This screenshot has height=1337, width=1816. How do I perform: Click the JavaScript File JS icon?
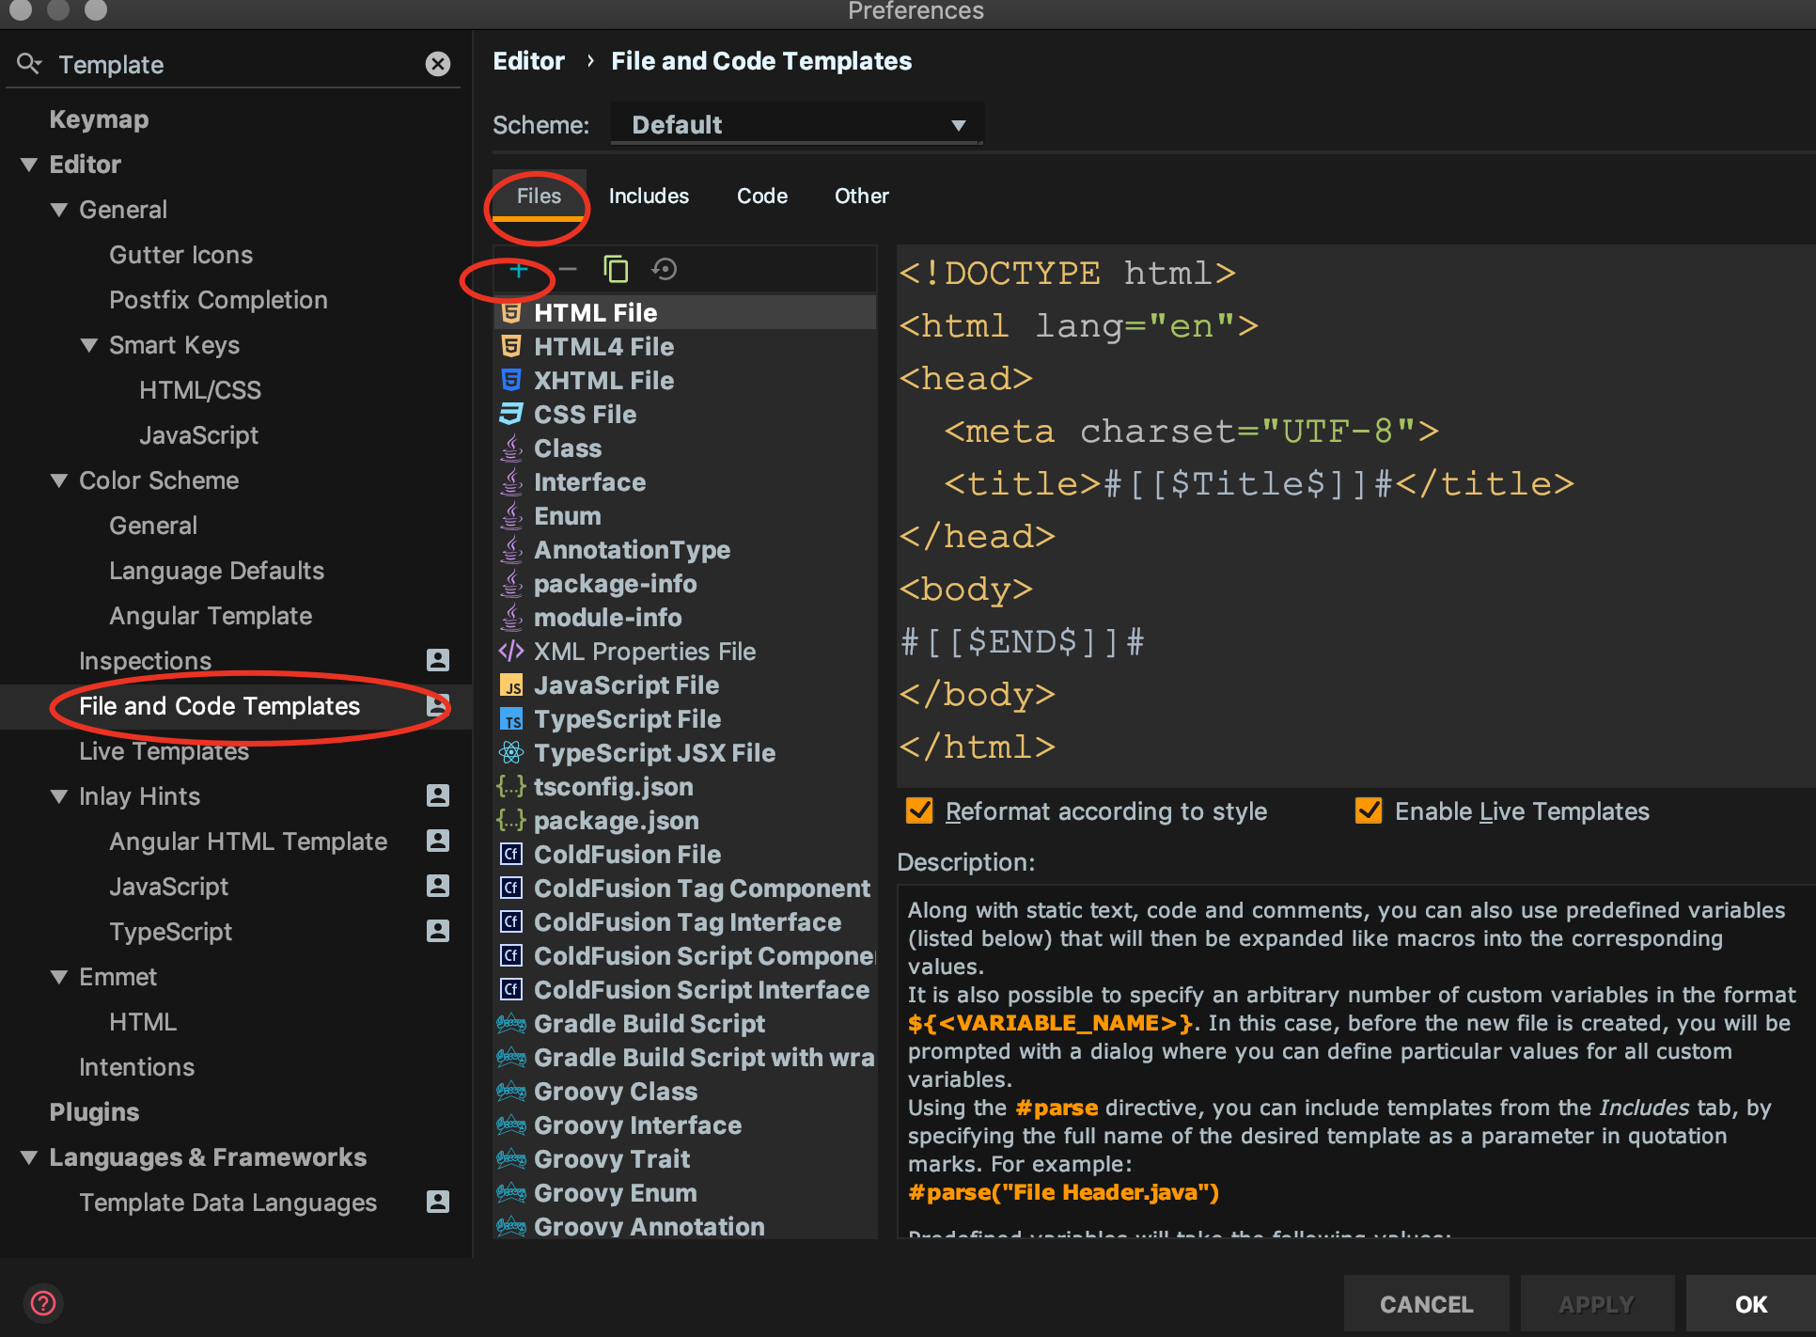(511, 685)
